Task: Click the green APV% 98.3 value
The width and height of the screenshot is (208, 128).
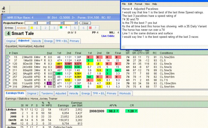Action: coord(113,111)
